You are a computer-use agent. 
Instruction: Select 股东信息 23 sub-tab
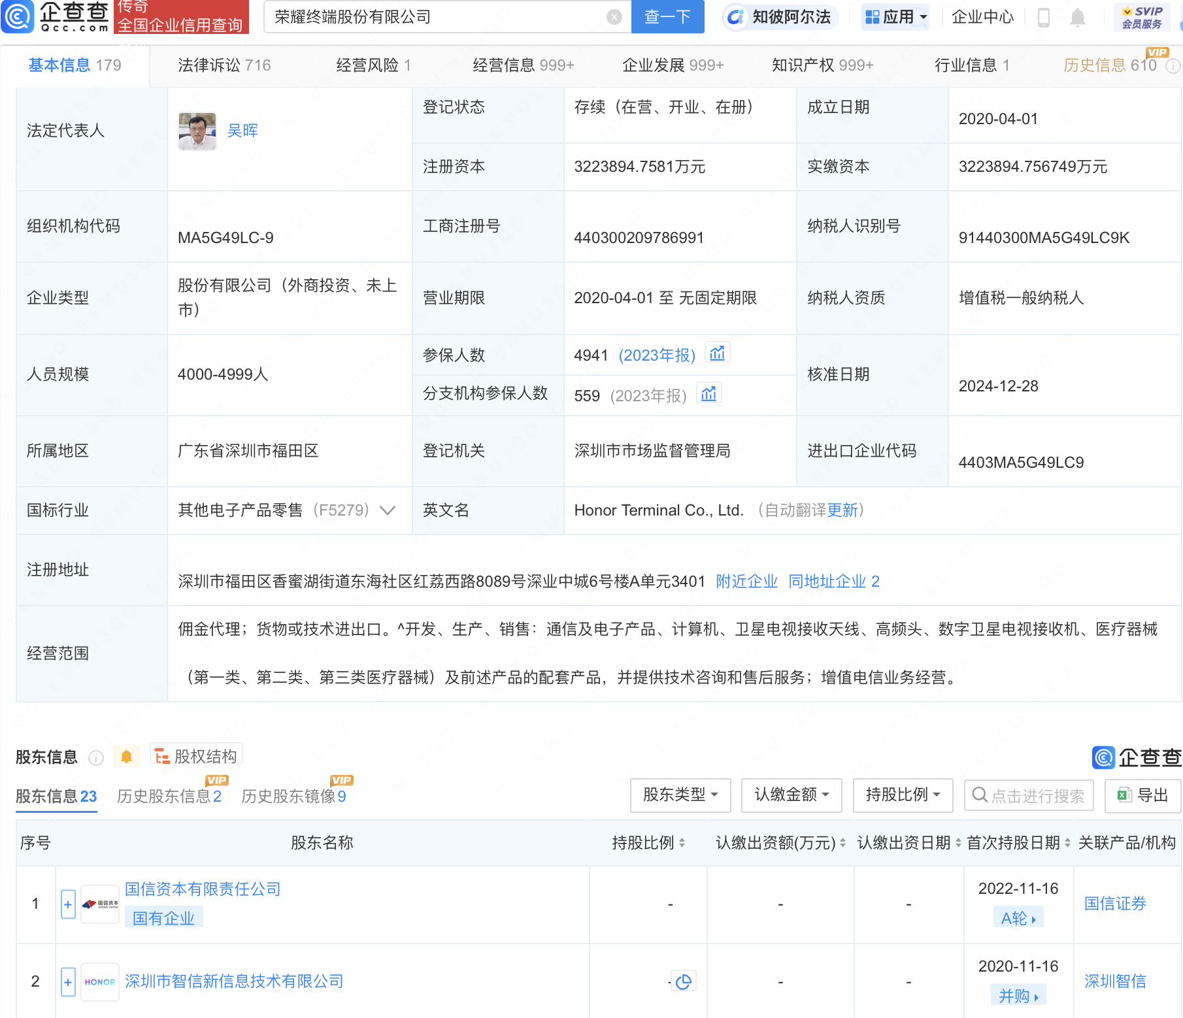click(x=56, y=796)
